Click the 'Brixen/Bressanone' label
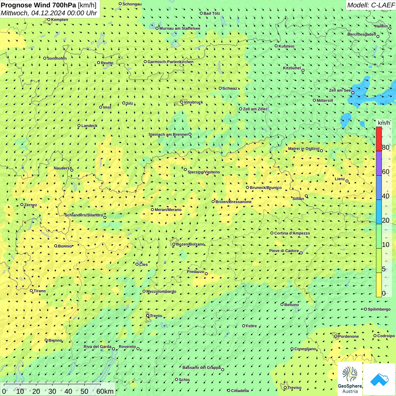396x396 pixels. tap(233, 202)
